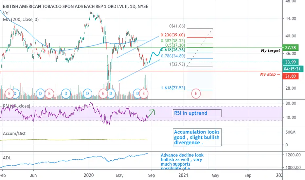
Task: Click the chart title British American Tobacco
Action: (76, 7)
